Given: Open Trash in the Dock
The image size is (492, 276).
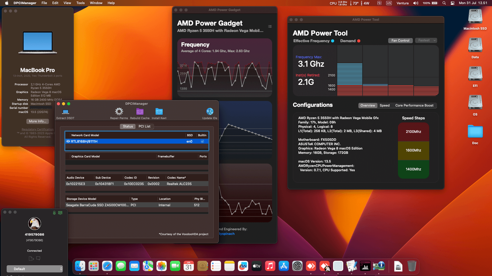Looking at the screenshot, I should click(x=412, y=266).
